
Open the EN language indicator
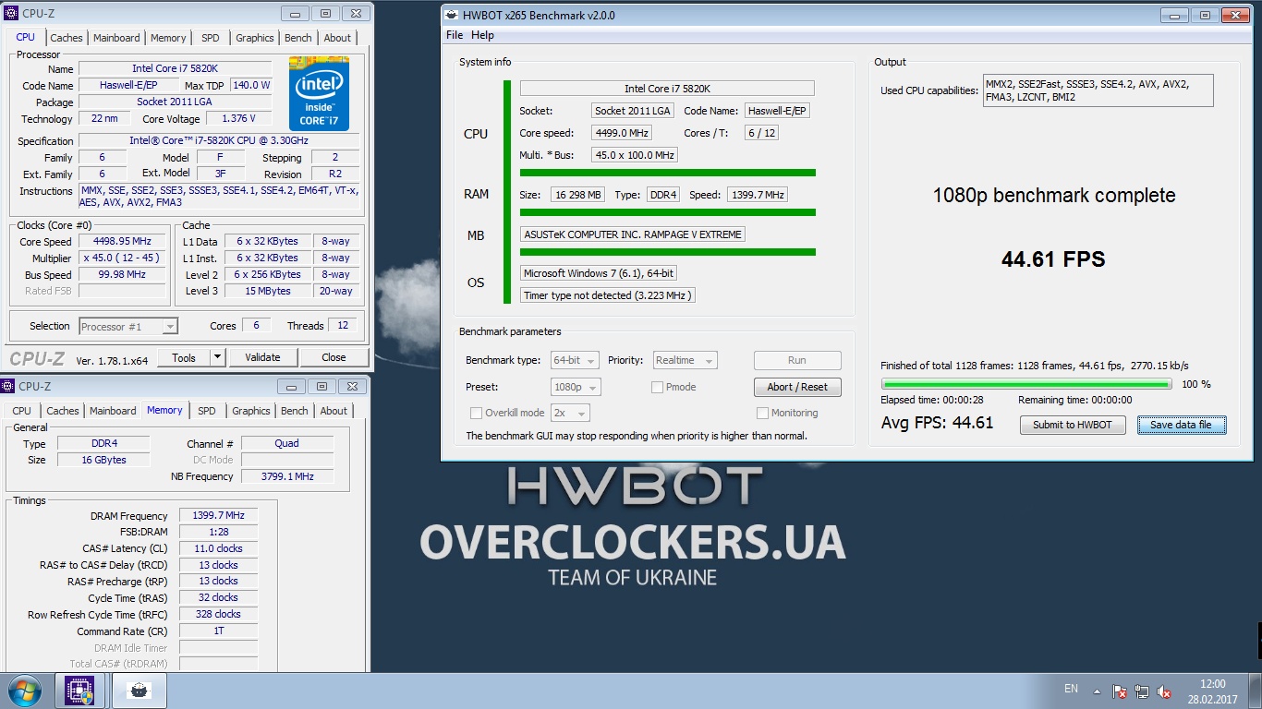pyautogui.click(x=1071, y=689)
